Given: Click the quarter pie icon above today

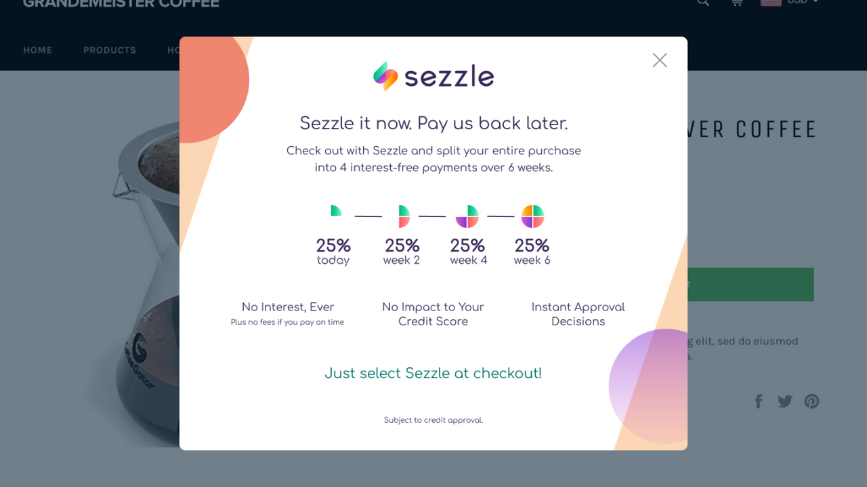Looking at the screenshot, I should coord(336,211).
